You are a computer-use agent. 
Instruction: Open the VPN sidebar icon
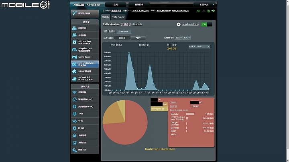click(75, 121)
